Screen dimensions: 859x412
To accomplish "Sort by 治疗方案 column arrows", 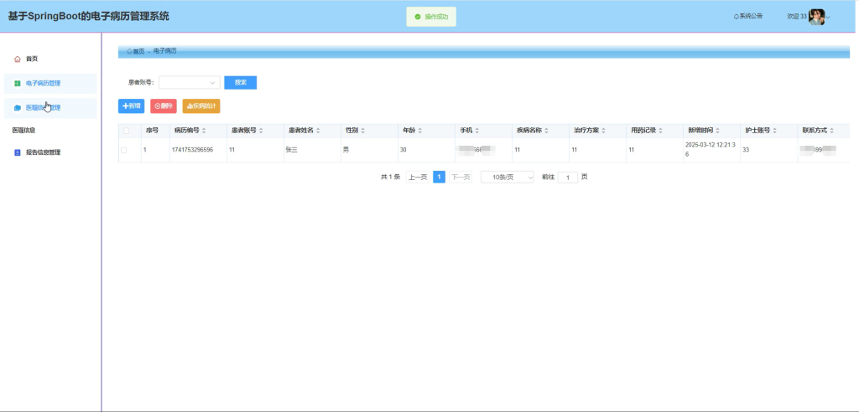I will [603, 131].
